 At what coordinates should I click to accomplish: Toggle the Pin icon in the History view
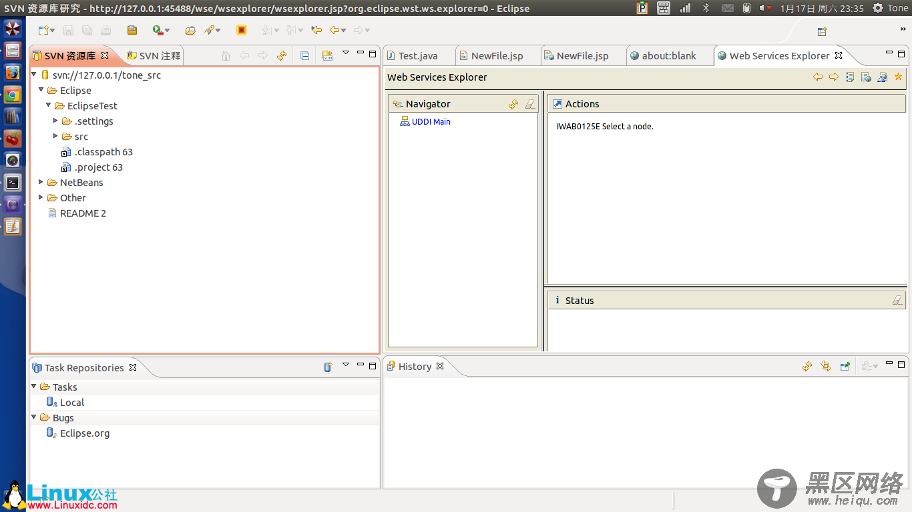click(x=845, y=366)
